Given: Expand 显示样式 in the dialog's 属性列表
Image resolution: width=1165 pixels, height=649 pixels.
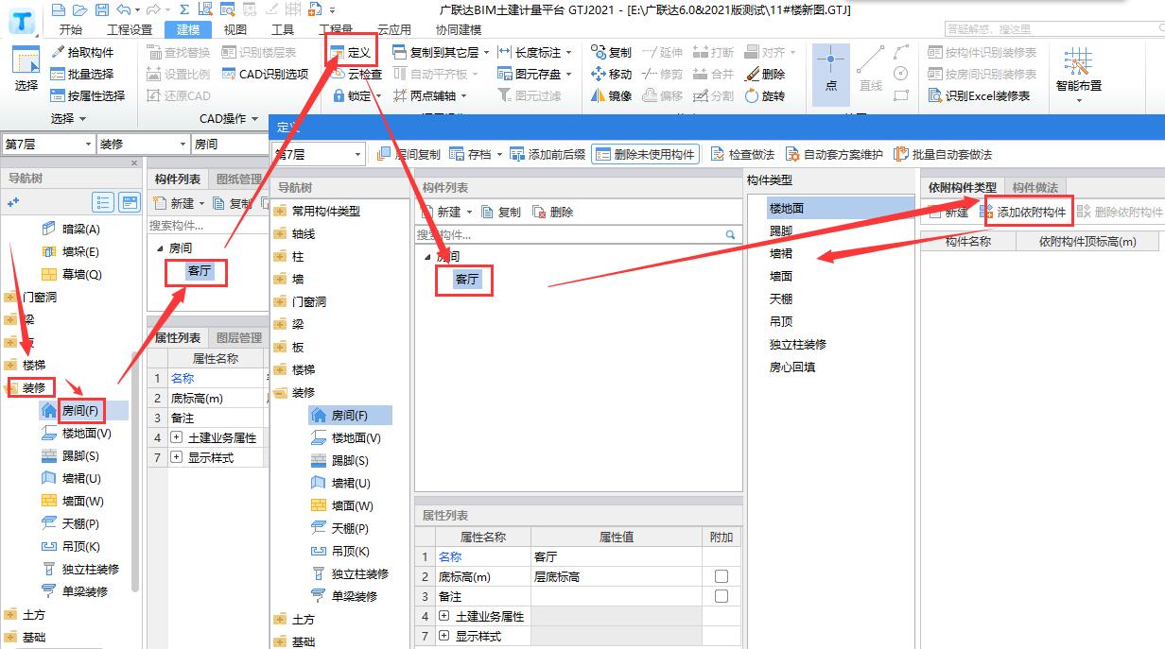Looking at the screenshot, I should click(444, 636).
